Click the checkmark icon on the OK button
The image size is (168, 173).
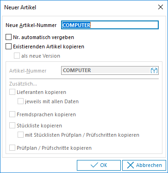click(x=94, y=165)
